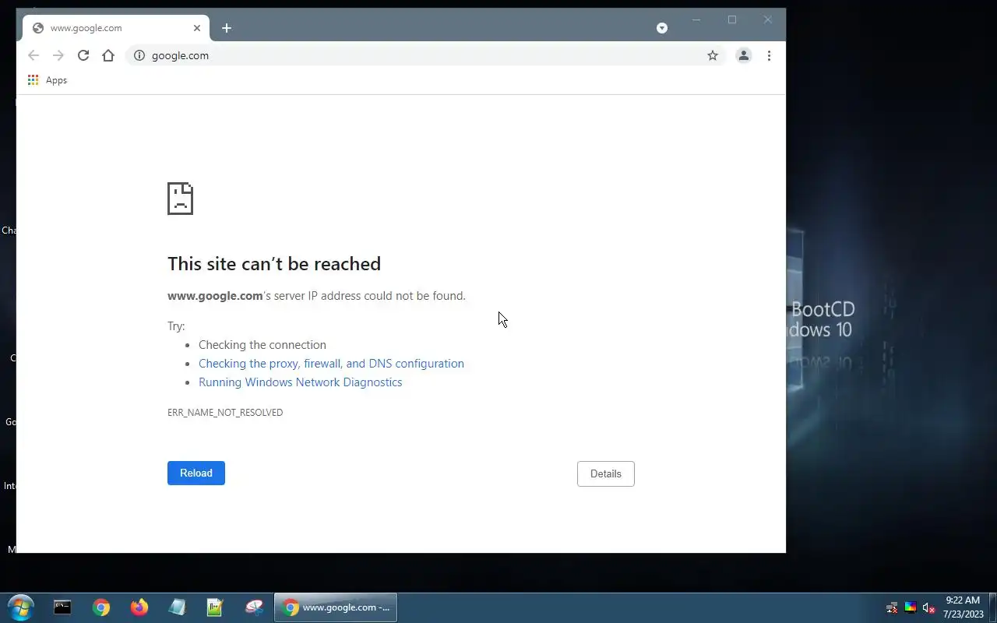997x623 pixels.
Task: Open the Windows Start menu
Action: (x=21, y=607)
